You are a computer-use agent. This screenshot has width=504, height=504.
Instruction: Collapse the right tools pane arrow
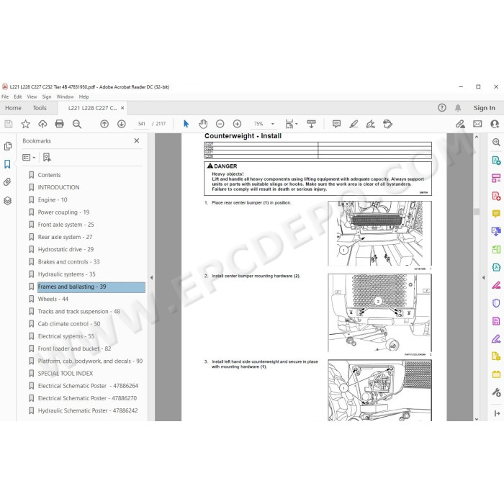pos(483,277)
